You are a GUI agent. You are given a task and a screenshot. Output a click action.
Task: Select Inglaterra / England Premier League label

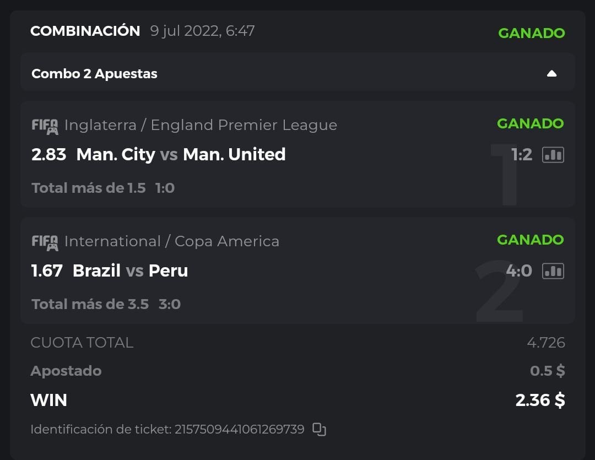point(201,125)
